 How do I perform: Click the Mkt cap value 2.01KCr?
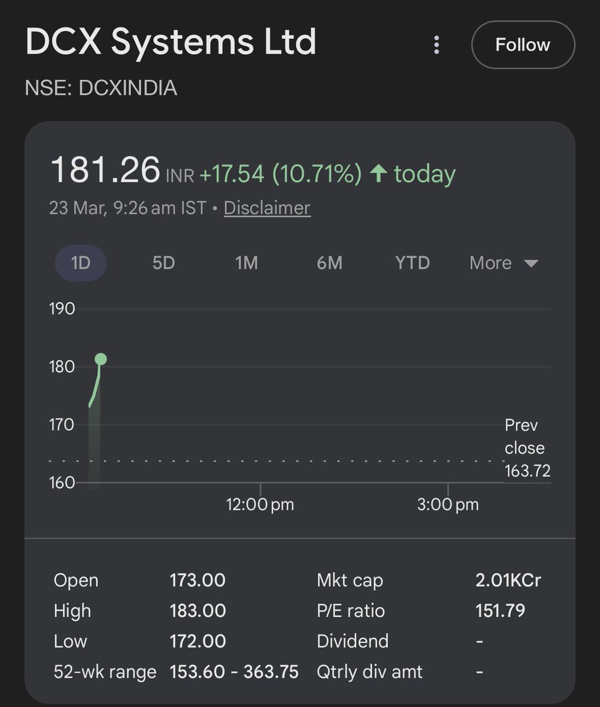(x=508, y=580)
